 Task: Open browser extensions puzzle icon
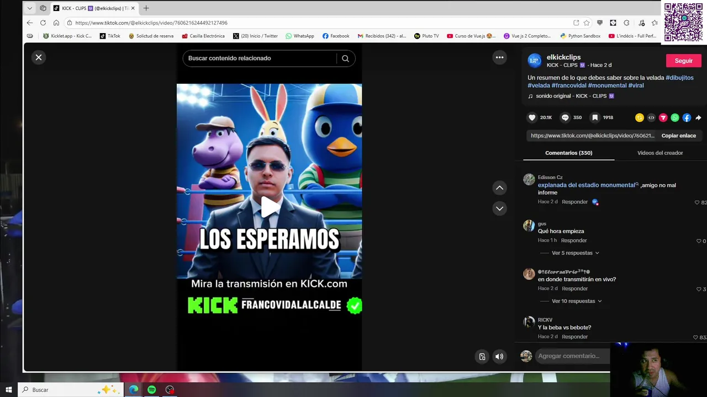(x=626, y=23)
